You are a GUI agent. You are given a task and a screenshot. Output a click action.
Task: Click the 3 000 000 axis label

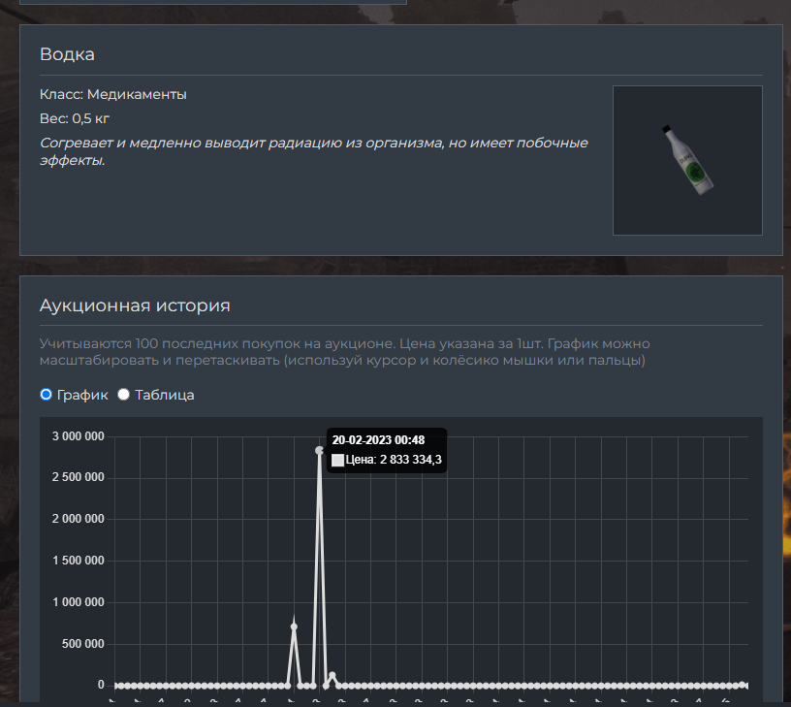coord(79,436)
